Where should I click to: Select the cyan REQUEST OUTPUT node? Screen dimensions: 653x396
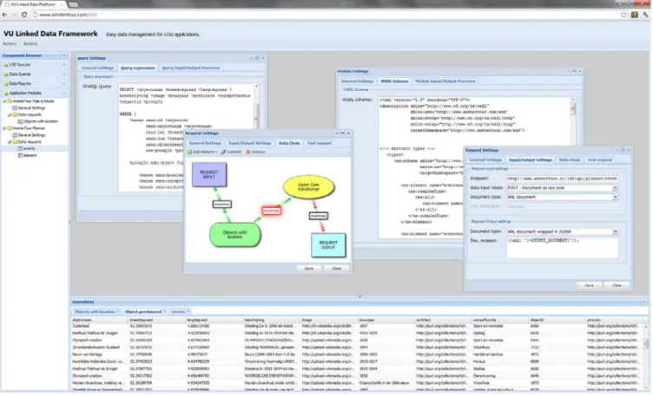pos(328,244)
